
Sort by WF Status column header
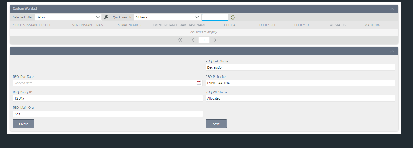(338, 25)
